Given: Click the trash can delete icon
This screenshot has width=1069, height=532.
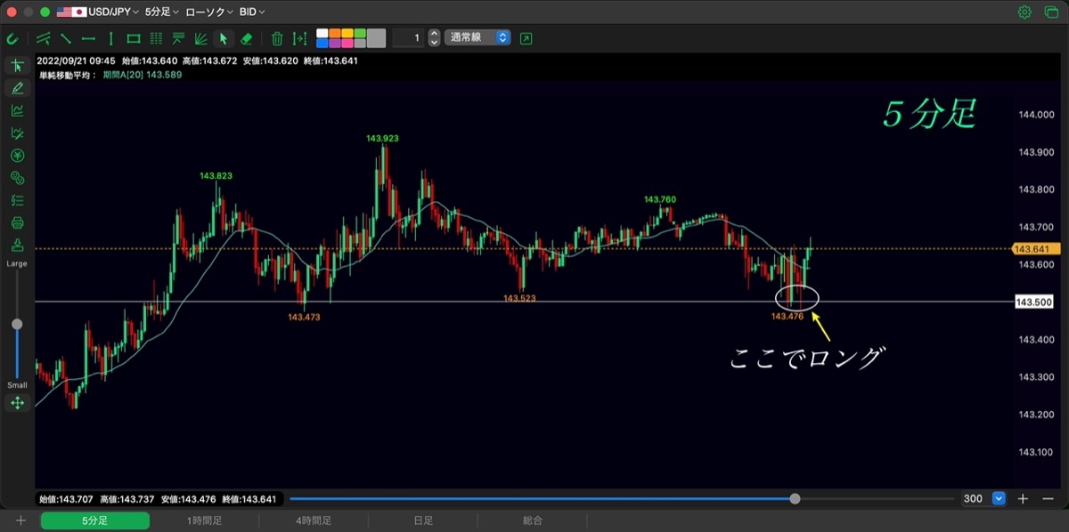Looking at the screenshot, I should (277, 38).
